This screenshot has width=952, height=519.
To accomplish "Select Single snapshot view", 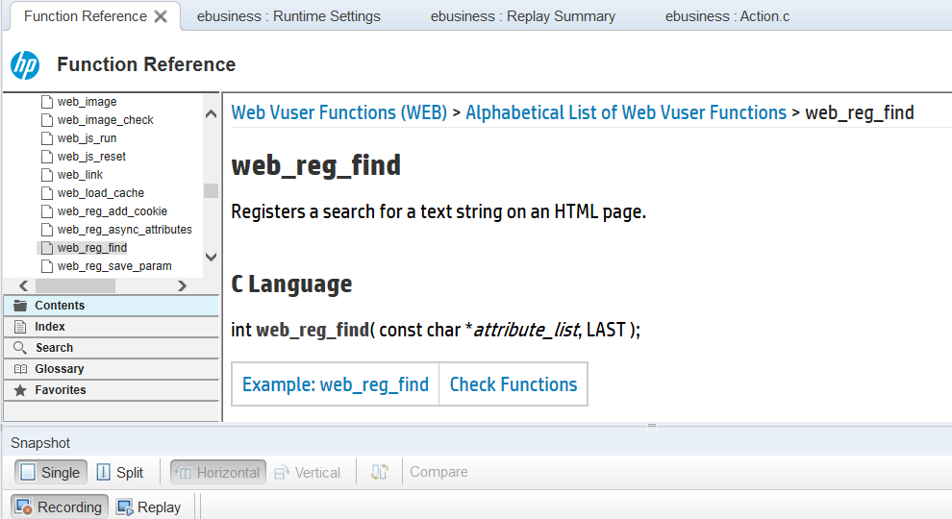I will [51, 472].
